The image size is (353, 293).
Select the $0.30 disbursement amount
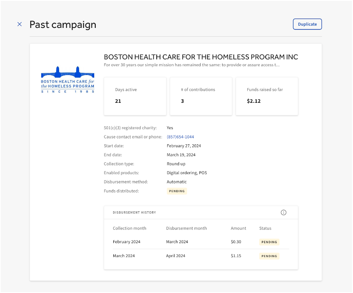point(236,242)
